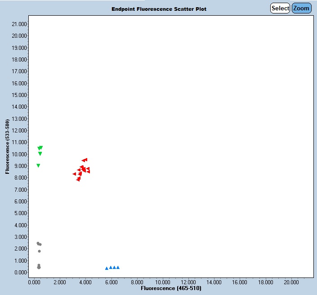Click the topmost green triangle cluster

[x=40, y=148]
